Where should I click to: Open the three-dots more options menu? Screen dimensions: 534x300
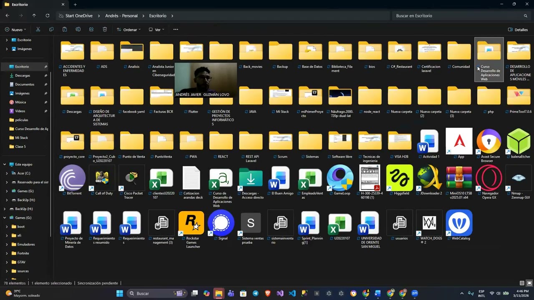click(176, 30)
